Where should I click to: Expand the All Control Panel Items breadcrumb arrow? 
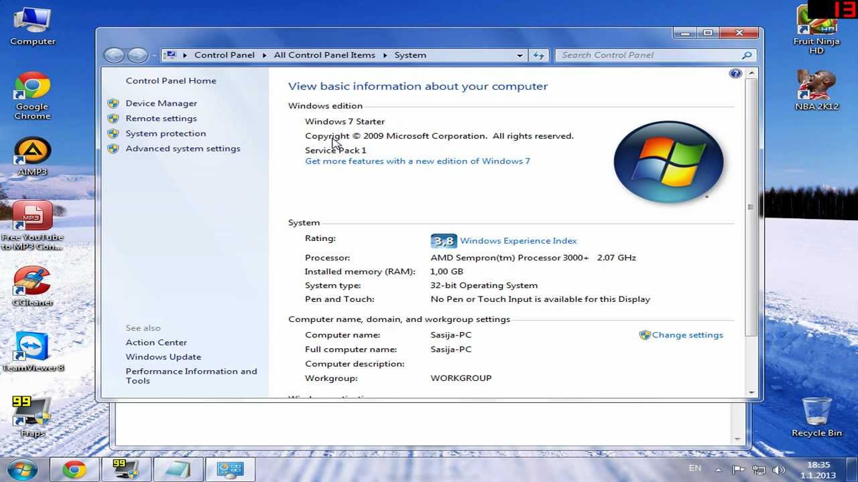[385, 56]
